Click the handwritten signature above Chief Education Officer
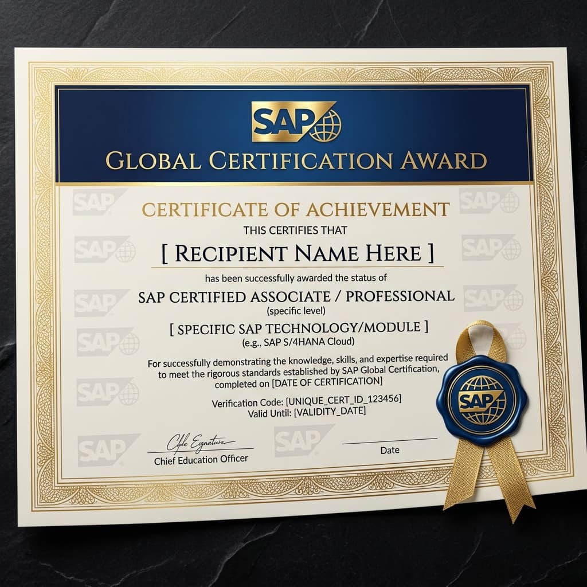Viewport: 587px width, 587px height. 200,444
